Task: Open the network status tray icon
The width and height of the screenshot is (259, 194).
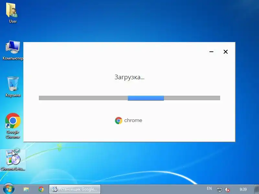Action: pyautogui.click(x=220, y=189)
